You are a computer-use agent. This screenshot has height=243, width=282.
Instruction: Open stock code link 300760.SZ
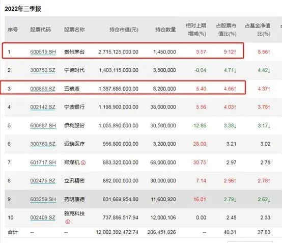click(x=43, y=144)
